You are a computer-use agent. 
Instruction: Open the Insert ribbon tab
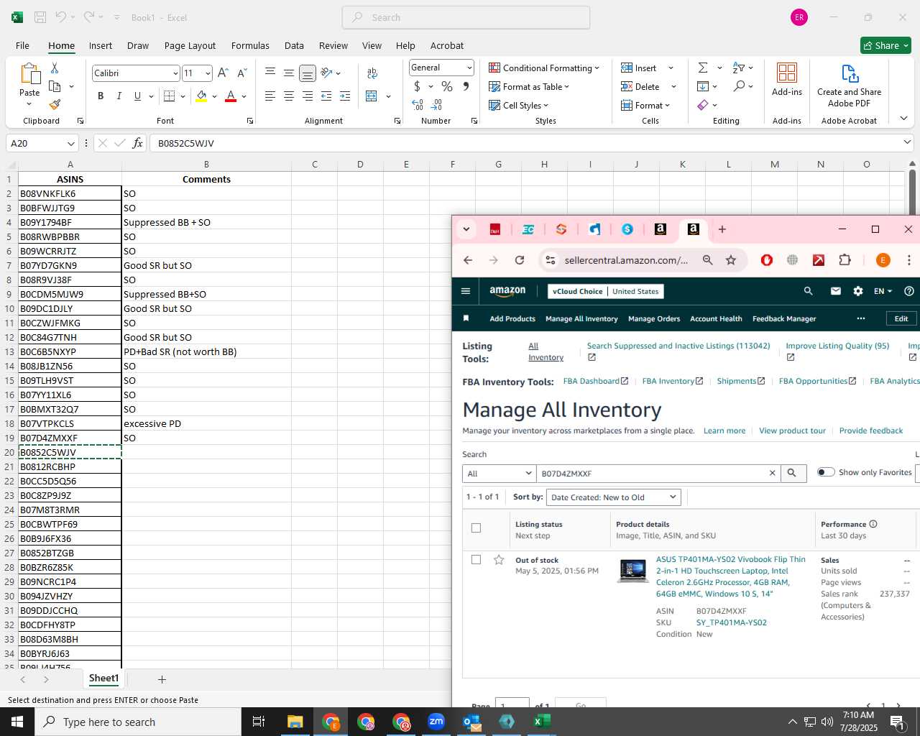[x=101, y=45]
